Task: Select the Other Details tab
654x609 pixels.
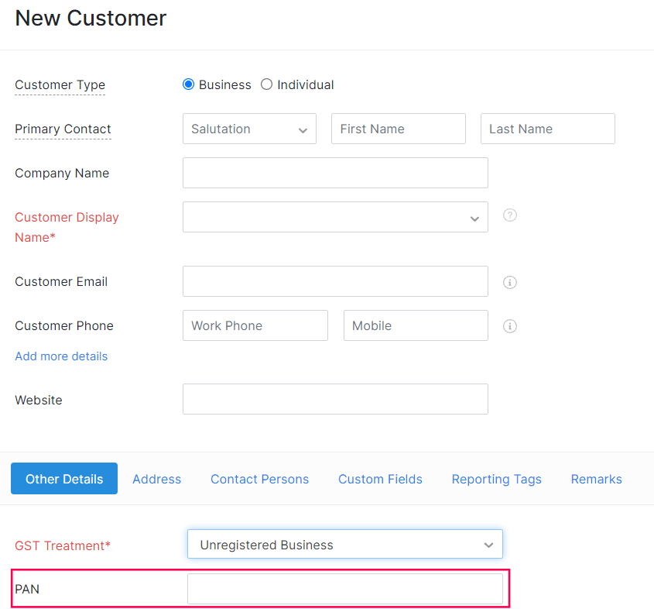Action: (x=64, y=479)
